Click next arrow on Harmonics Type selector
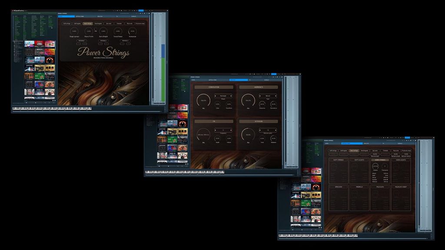 pyautogui.click(x=276, y=96)
